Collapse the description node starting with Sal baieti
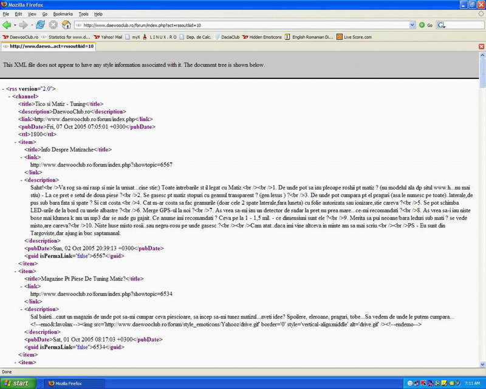The width and height of the screenshot is (486, 389). pyautogui.click(x=22, y=309)
